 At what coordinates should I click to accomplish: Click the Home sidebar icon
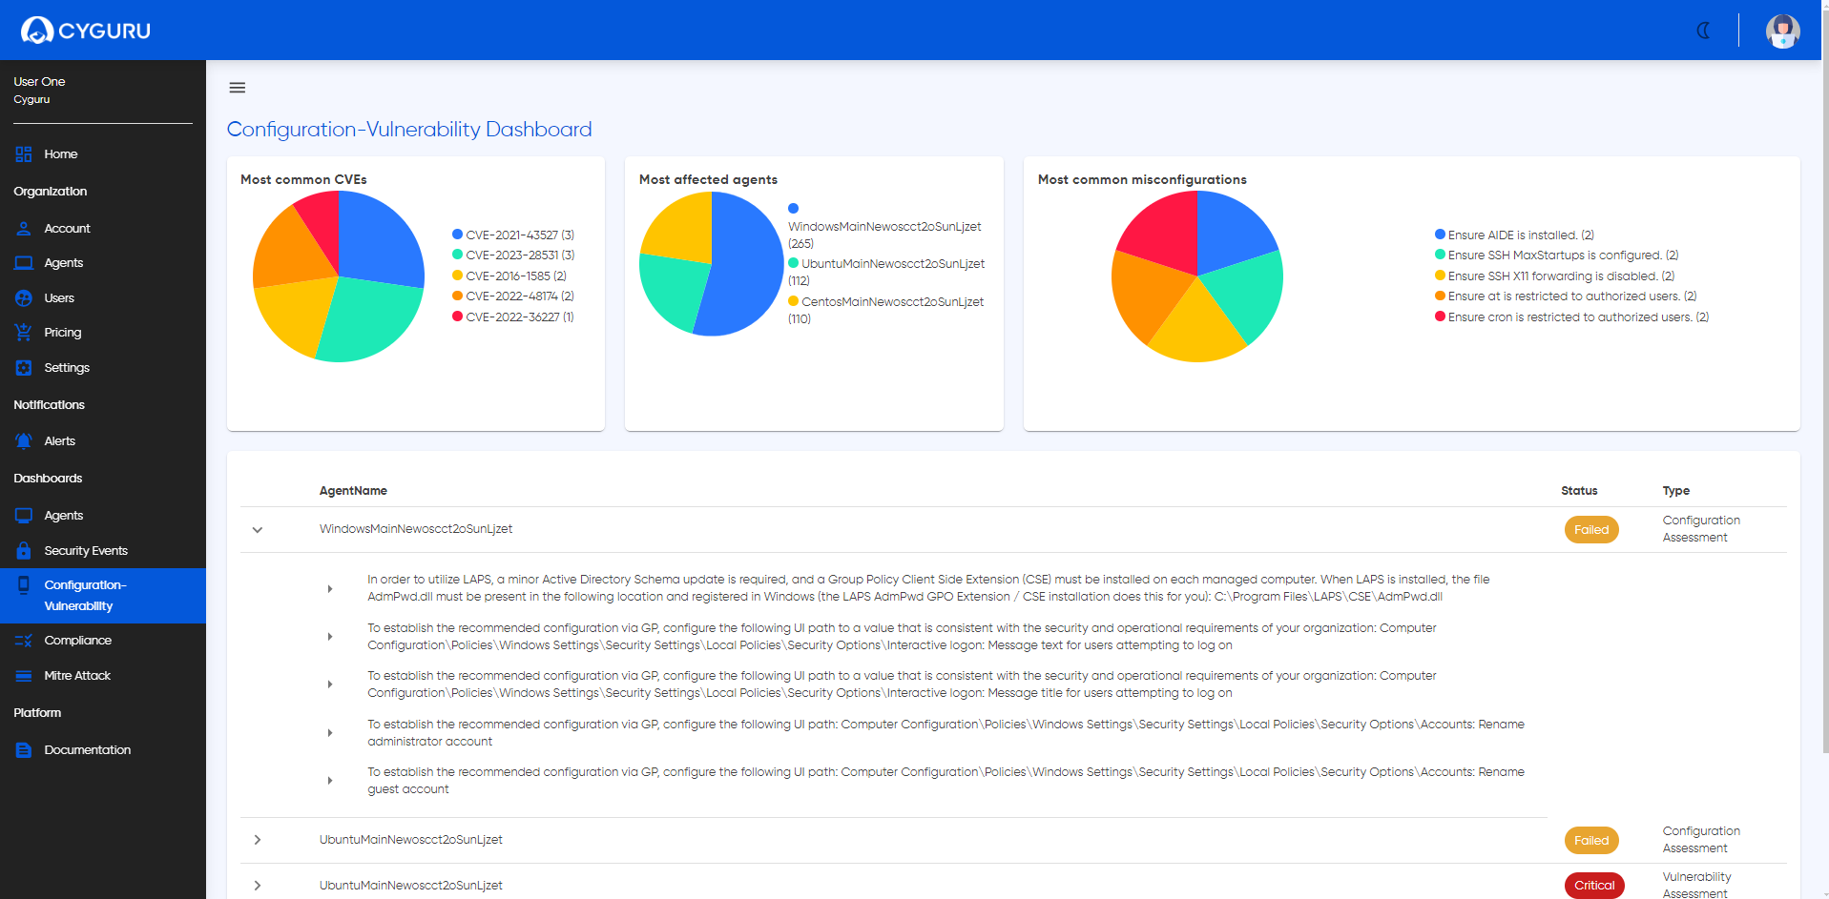(x=24, y=153)
